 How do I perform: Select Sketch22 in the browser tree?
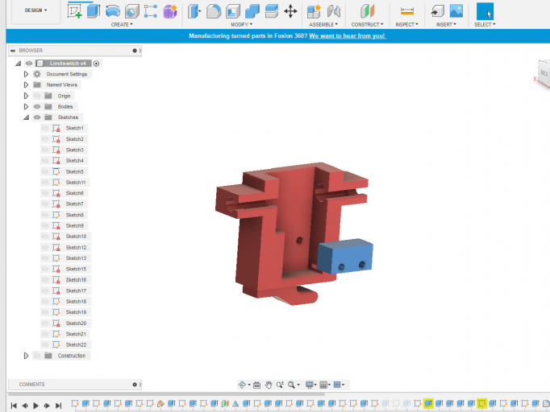click(76, 344)
